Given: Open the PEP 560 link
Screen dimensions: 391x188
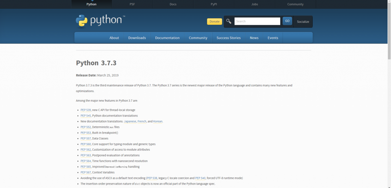Looking at the screenshot, I should pyautogui.click(x=86, y=144).
